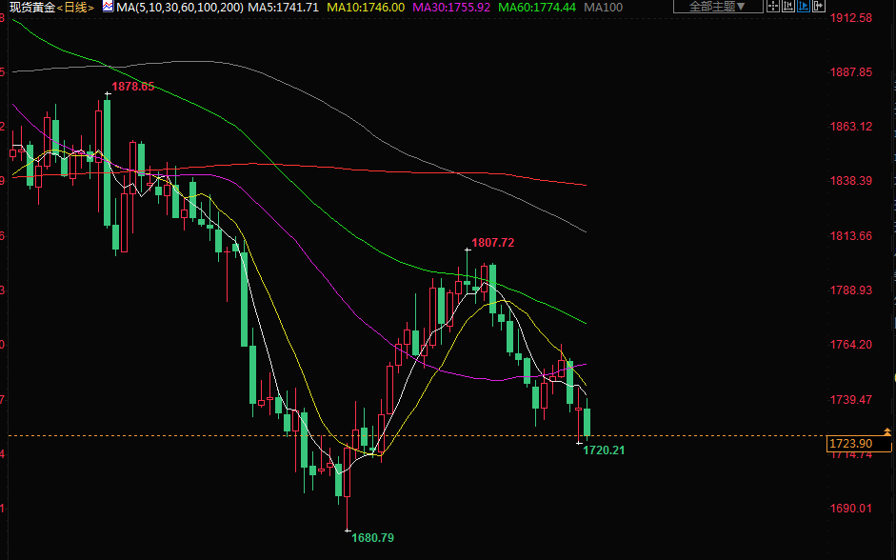Screen dimensions: 896x560
Task: Click the MA indicator chart icon
Action: coord(108,7)
